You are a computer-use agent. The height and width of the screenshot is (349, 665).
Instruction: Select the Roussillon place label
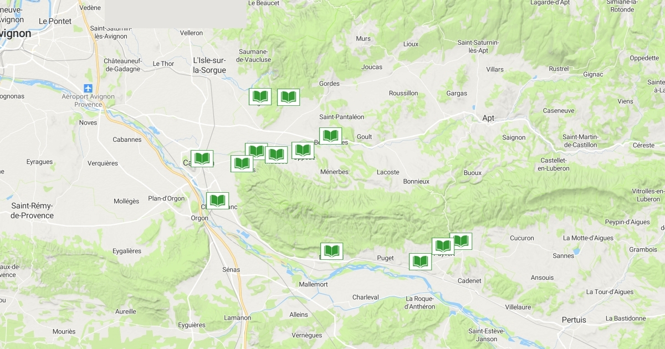coord(403,93)
